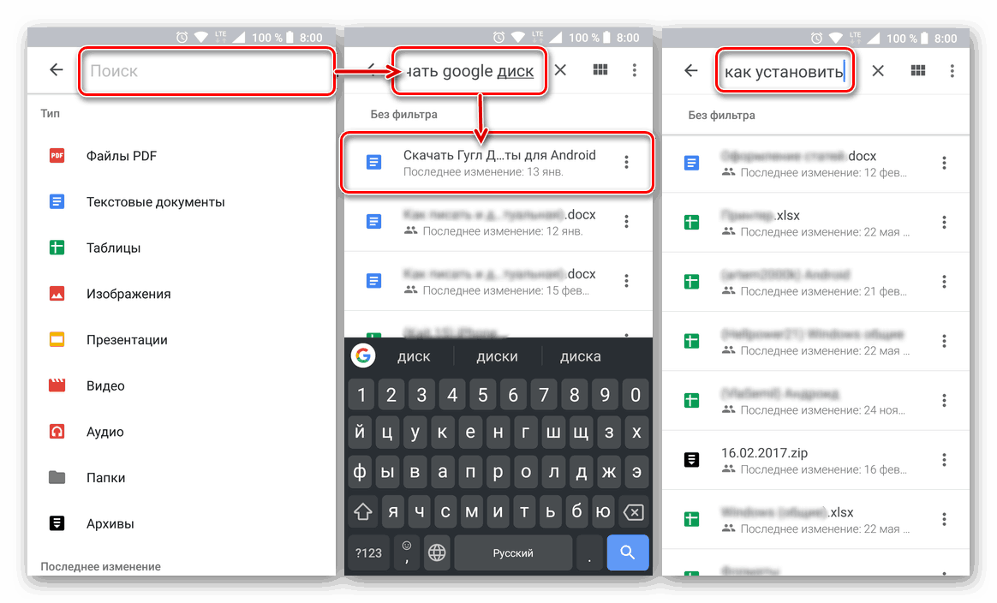Screen dimensions: 997x603
Task: Filter by Файлы PDF type
Action: click(182, 156)
